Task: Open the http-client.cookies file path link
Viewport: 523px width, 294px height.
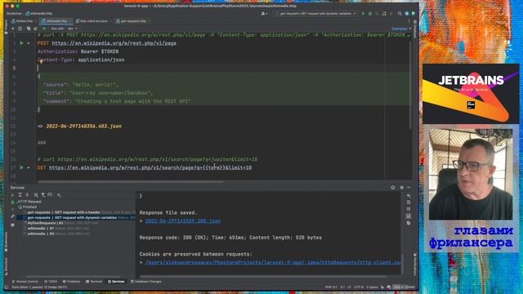Action: coord(273,263)
